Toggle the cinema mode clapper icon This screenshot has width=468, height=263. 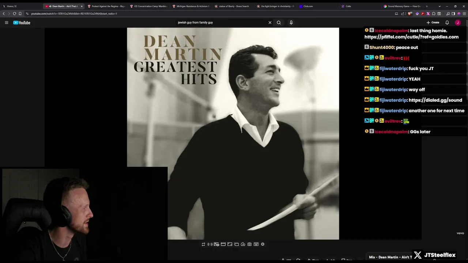(223, 244)
